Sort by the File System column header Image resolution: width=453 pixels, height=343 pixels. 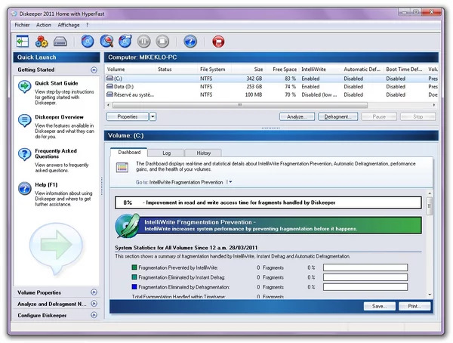coord(212,70)
